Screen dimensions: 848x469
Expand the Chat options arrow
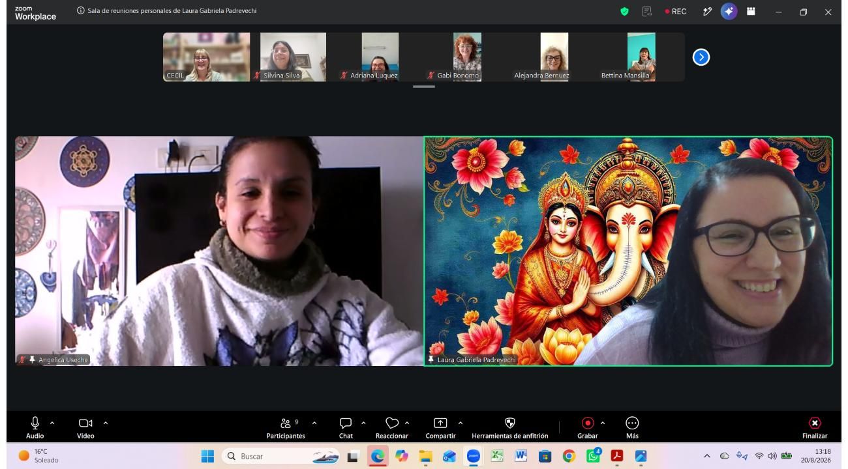(x=363, y=423)
